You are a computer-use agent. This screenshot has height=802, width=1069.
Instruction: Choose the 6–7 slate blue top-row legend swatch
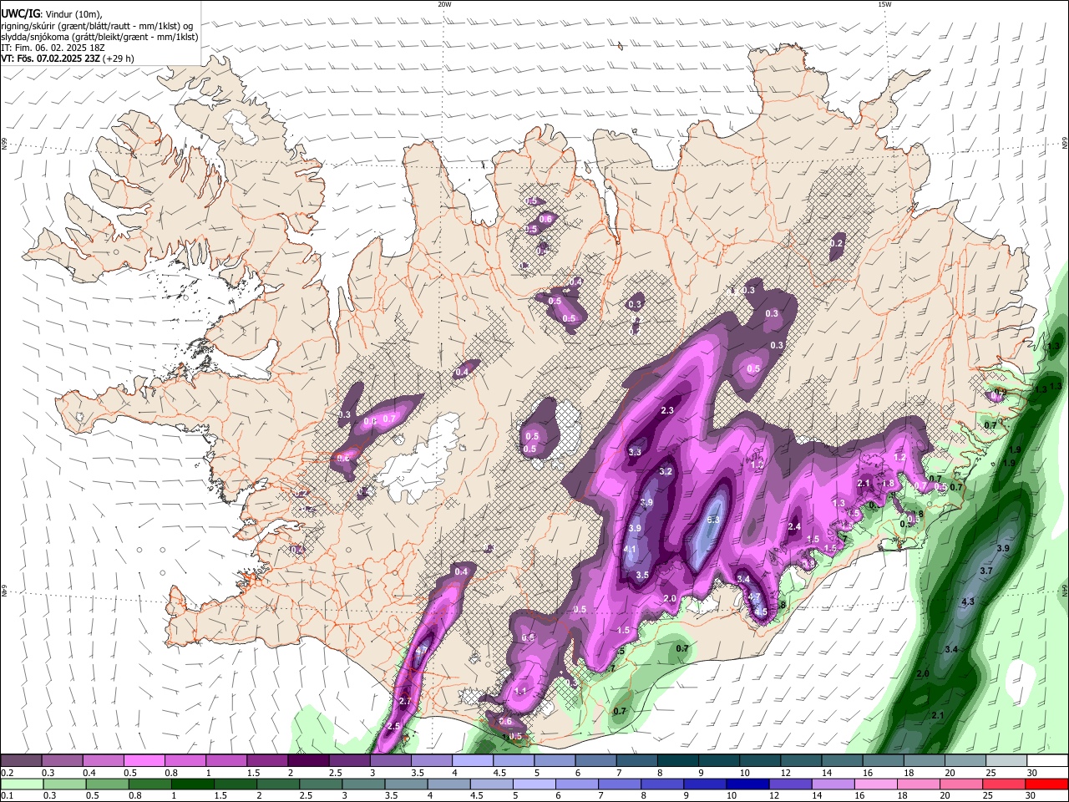(x=594, y=761)
